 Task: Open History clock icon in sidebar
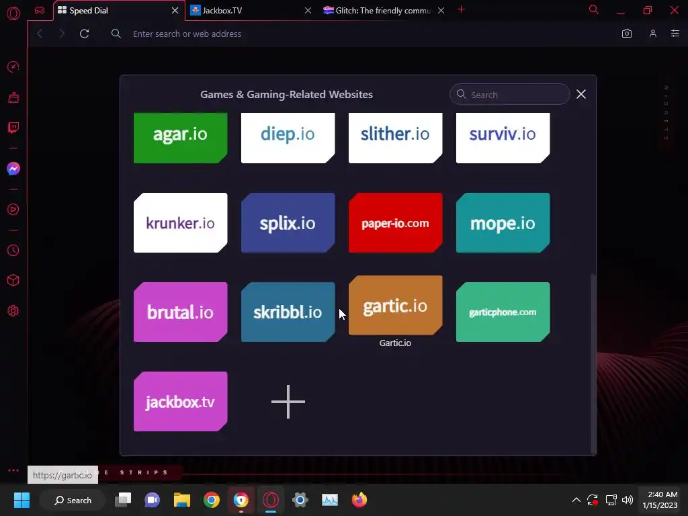pyautogui.click(x=13, y=250)
